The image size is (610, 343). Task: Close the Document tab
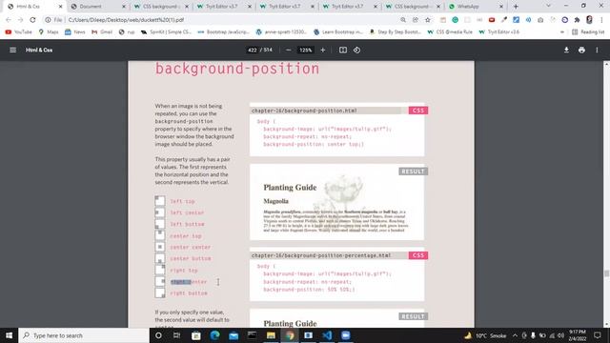[124, 7]
